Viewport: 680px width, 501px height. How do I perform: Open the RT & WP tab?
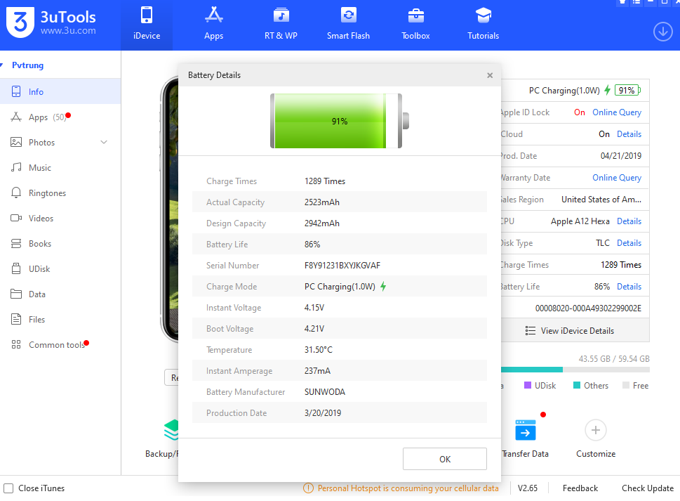click(x=281, y=25)
